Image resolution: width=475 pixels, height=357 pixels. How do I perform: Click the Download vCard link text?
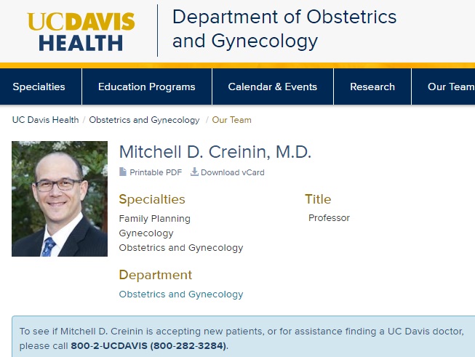233,172
